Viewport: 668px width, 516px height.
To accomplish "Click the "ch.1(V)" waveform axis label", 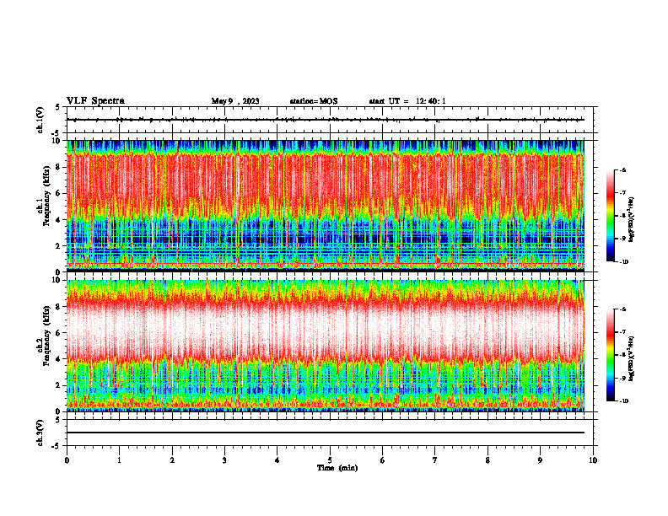I will coord(40,120).
